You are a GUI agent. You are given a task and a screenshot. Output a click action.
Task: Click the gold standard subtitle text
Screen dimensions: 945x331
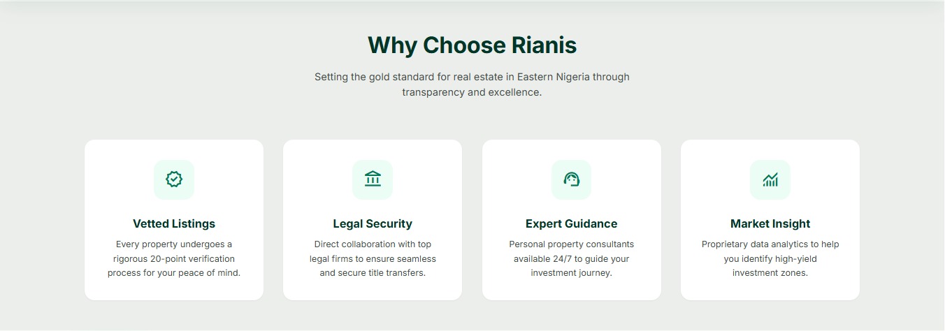pyautogui.click(x=472, y=84)
